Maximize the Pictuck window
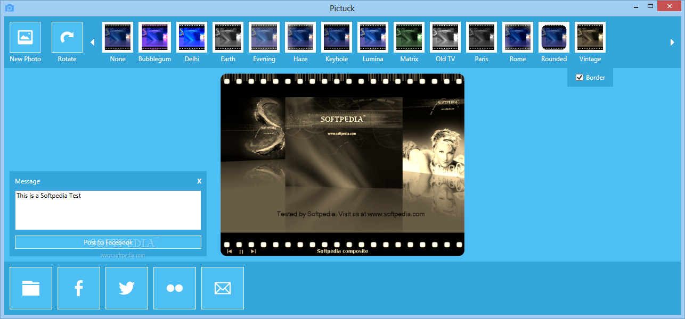 (x=651, y=6)
